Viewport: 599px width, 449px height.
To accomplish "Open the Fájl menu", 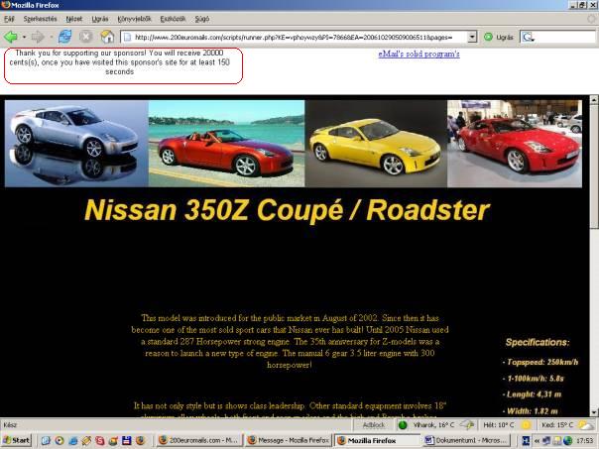I will (11, 19).
